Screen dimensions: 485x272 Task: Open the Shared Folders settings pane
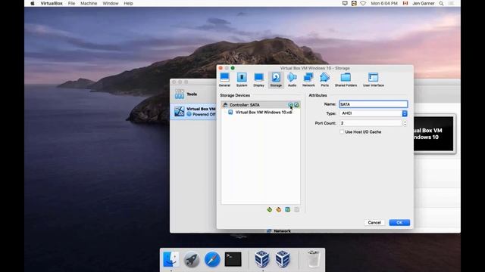pyautogui.click(x=346, y=79)
